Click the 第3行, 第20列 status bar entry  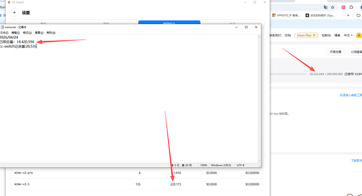182,165
